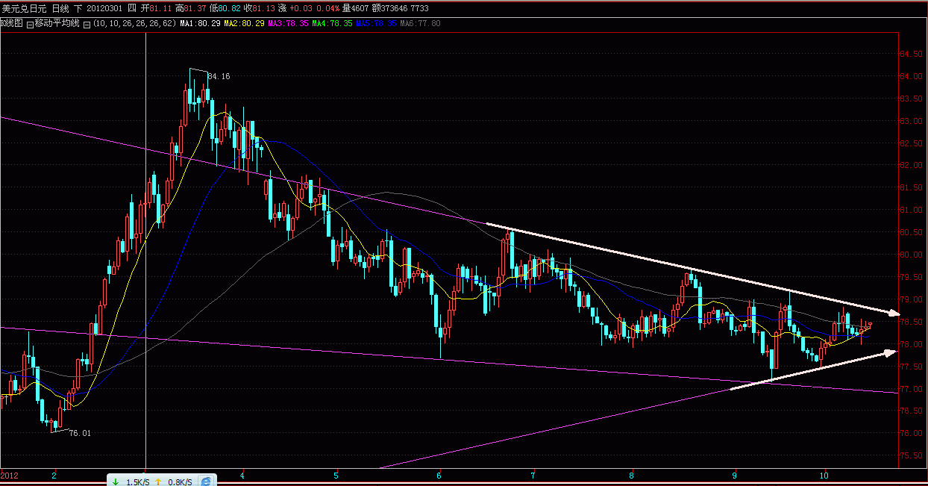Screen dimensions: 928x486
Task: Click the gray MA6:77.80 readout
Action: 420,23
